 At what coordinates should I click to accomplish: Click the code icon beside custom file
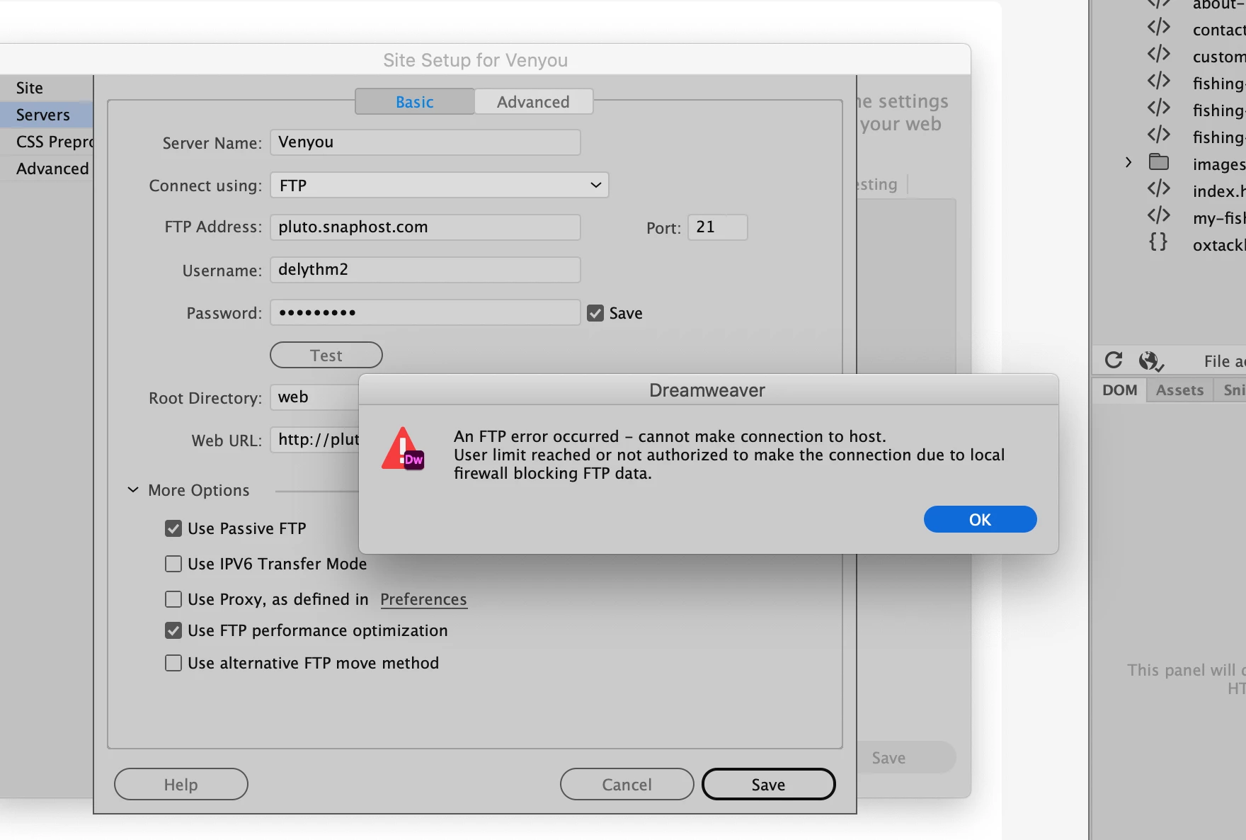click(1159, 55)
